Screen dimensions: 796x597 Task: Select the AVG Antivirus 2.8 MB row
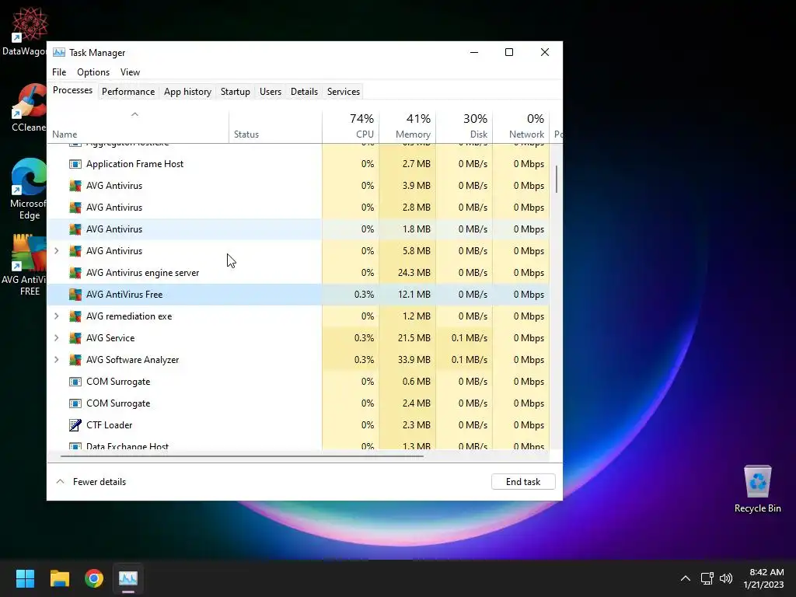pyautogui.click(x=298, y=208)
